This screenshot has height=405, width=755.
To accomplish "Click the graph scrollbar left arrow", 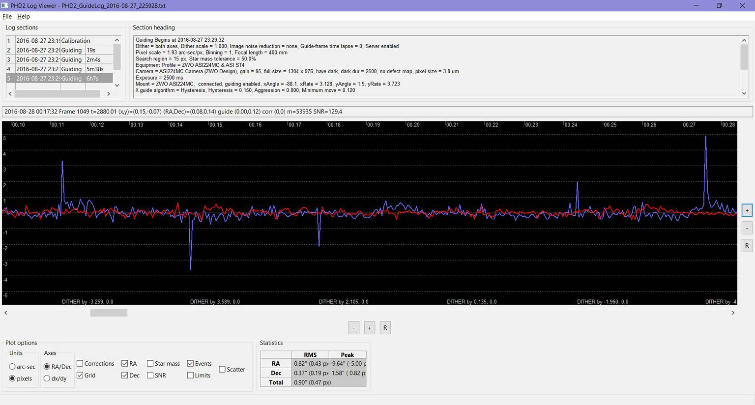I will tap(6, 313).
